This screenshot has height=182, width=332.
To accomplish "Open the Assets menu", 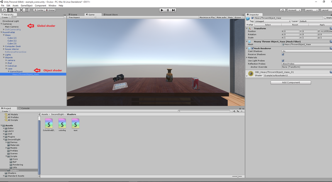I will pos(15,5).
